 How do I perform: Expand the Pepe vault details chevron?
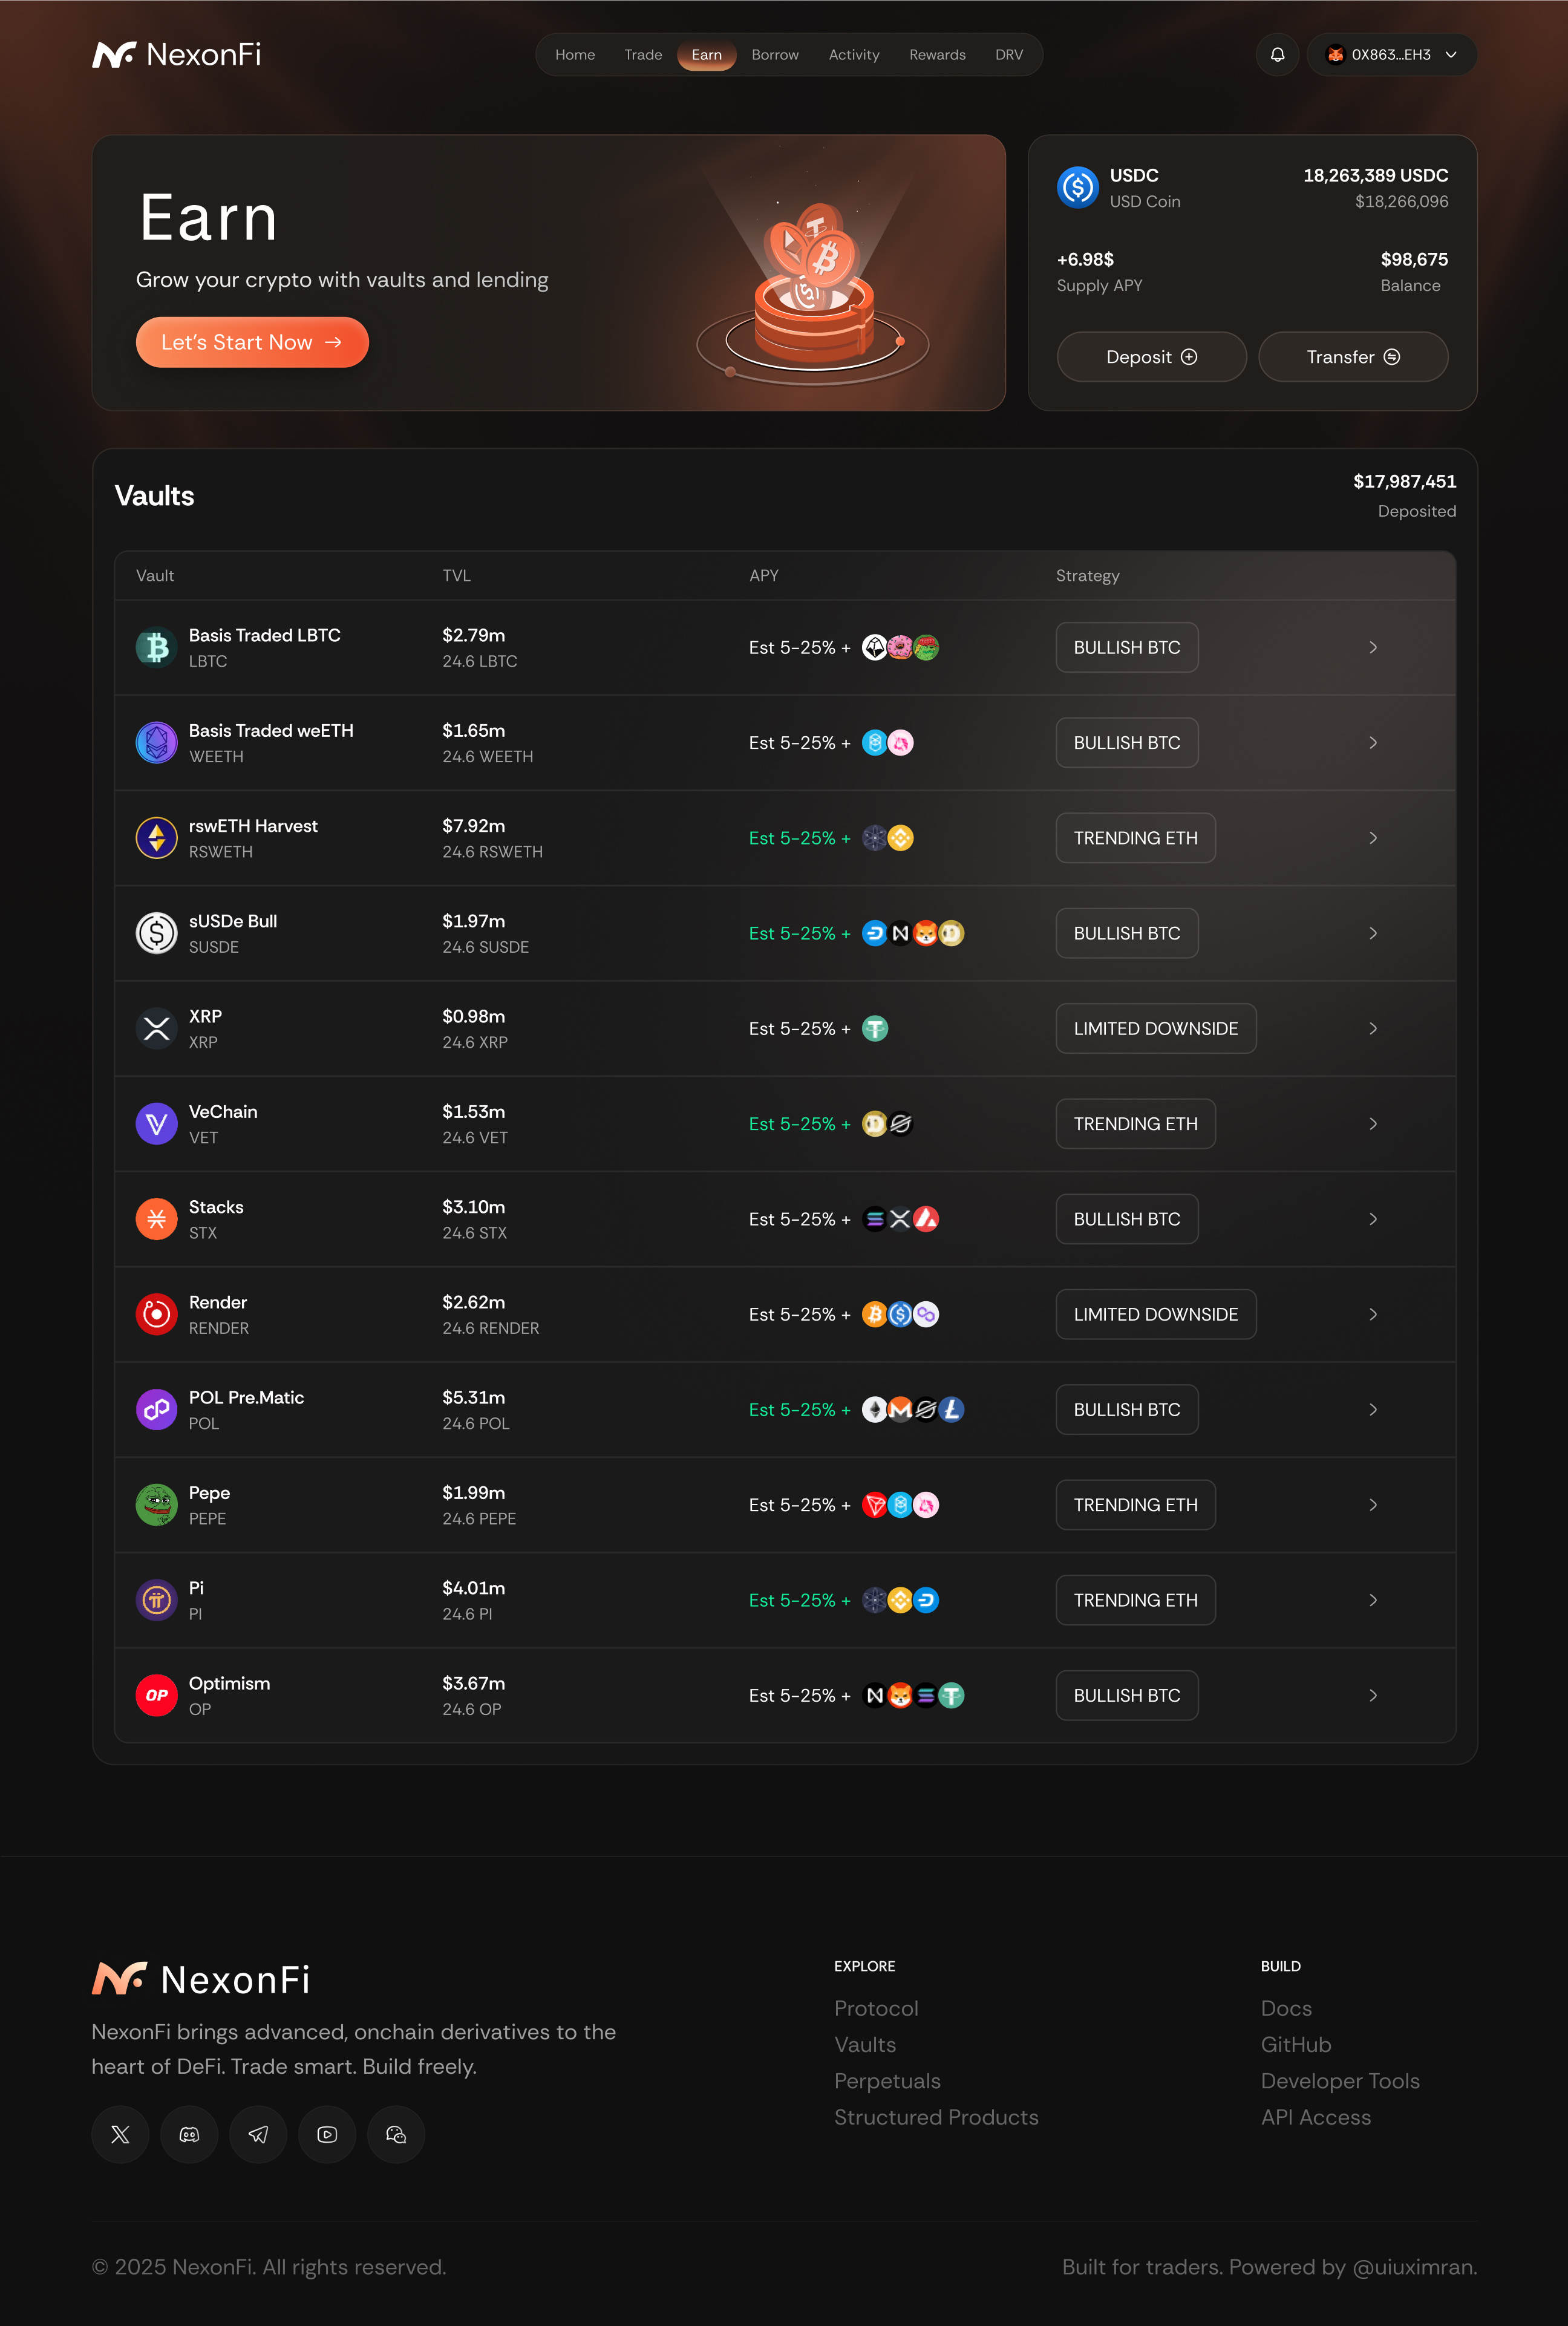click(x=1373, y=1505)
